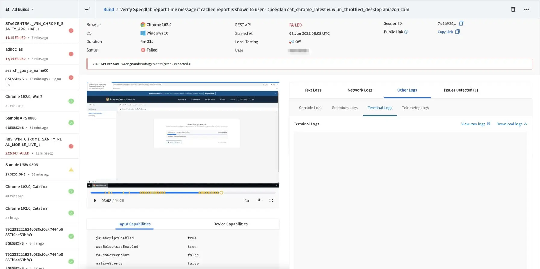Open View raw logs link
Screen dimensions: 540x269
coord(475,124)
